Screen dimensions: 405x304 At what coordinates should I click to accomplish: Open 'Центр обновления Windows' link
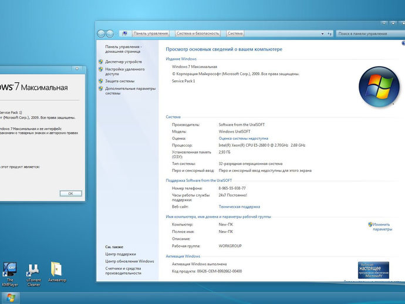(x=129, y=261)
